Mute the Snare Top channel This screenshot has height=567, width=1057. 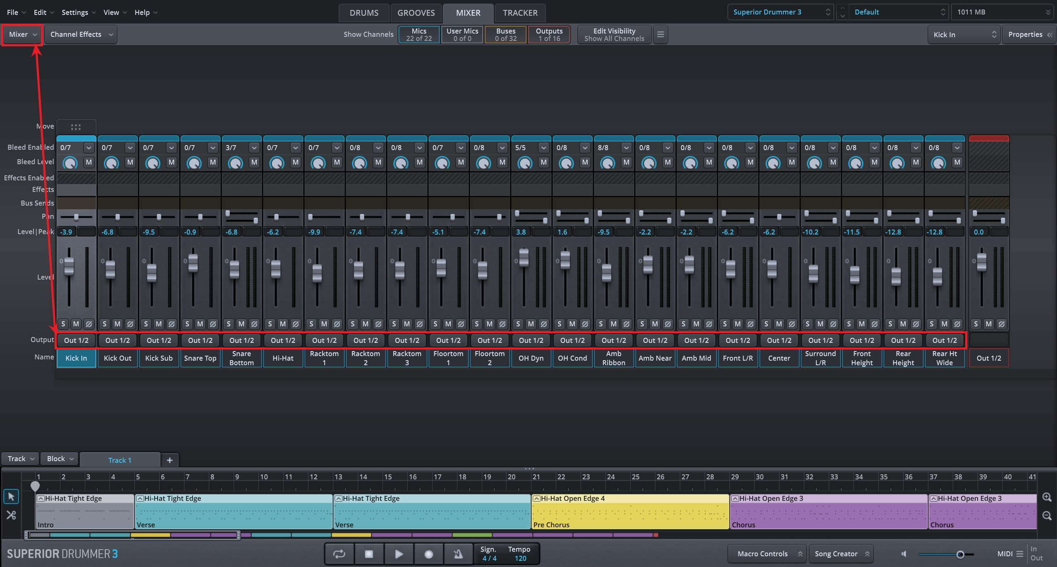(x=200, y=324)
